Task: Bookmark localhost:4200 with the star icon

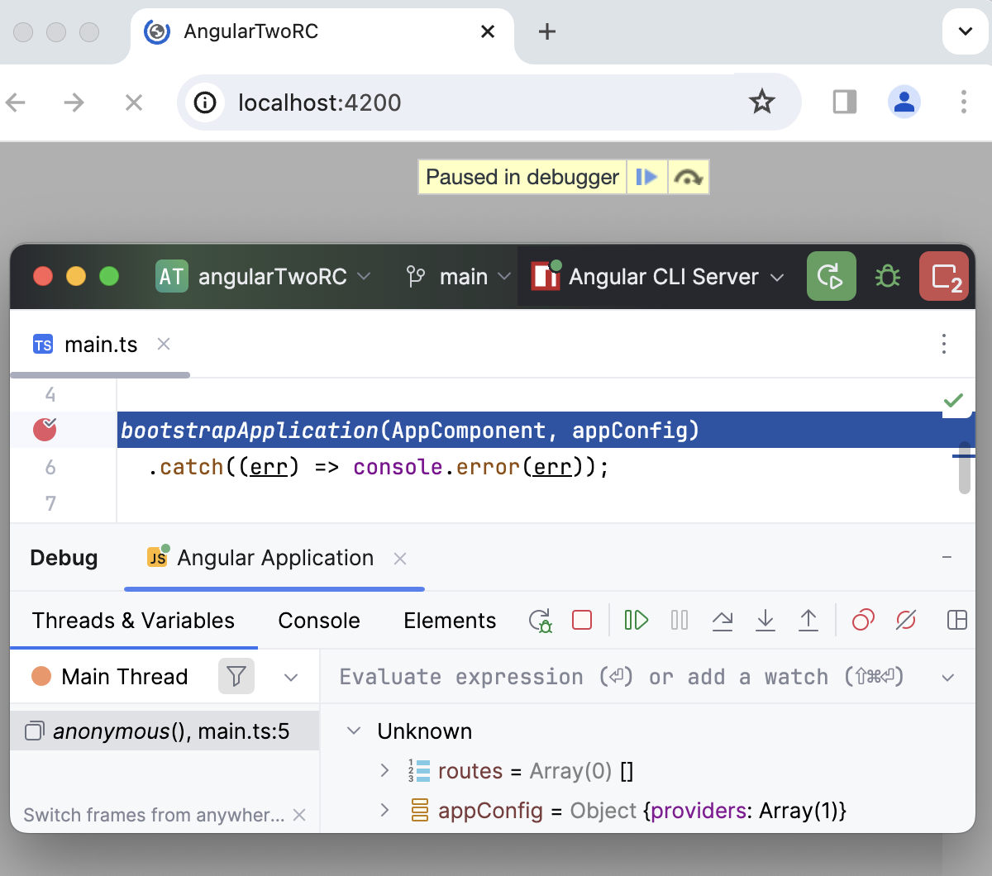Action: (761, 102)
